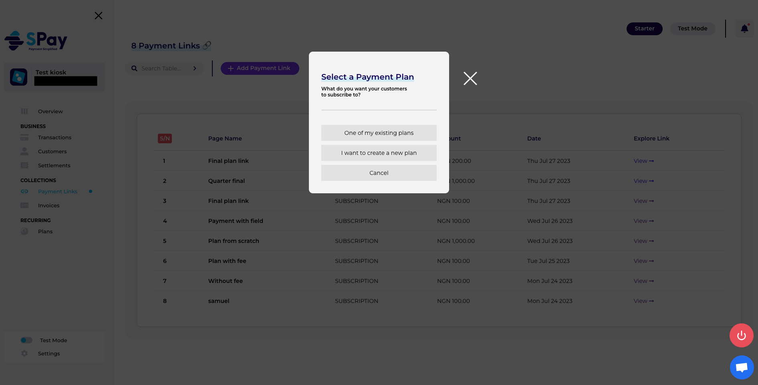Close the sidebar with the X icon
Viewport: 758px width, 385px height.
(x=99, y=16)
